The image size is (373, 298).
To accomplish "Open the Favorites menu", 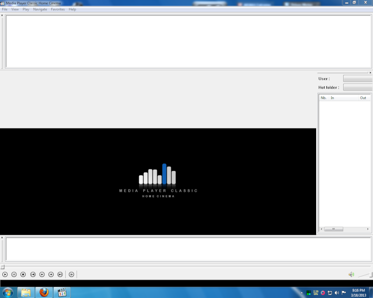I will [58, 9].
